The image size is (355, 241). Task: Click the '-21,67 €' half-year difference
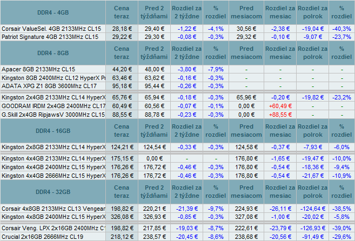tap(312, 176)
